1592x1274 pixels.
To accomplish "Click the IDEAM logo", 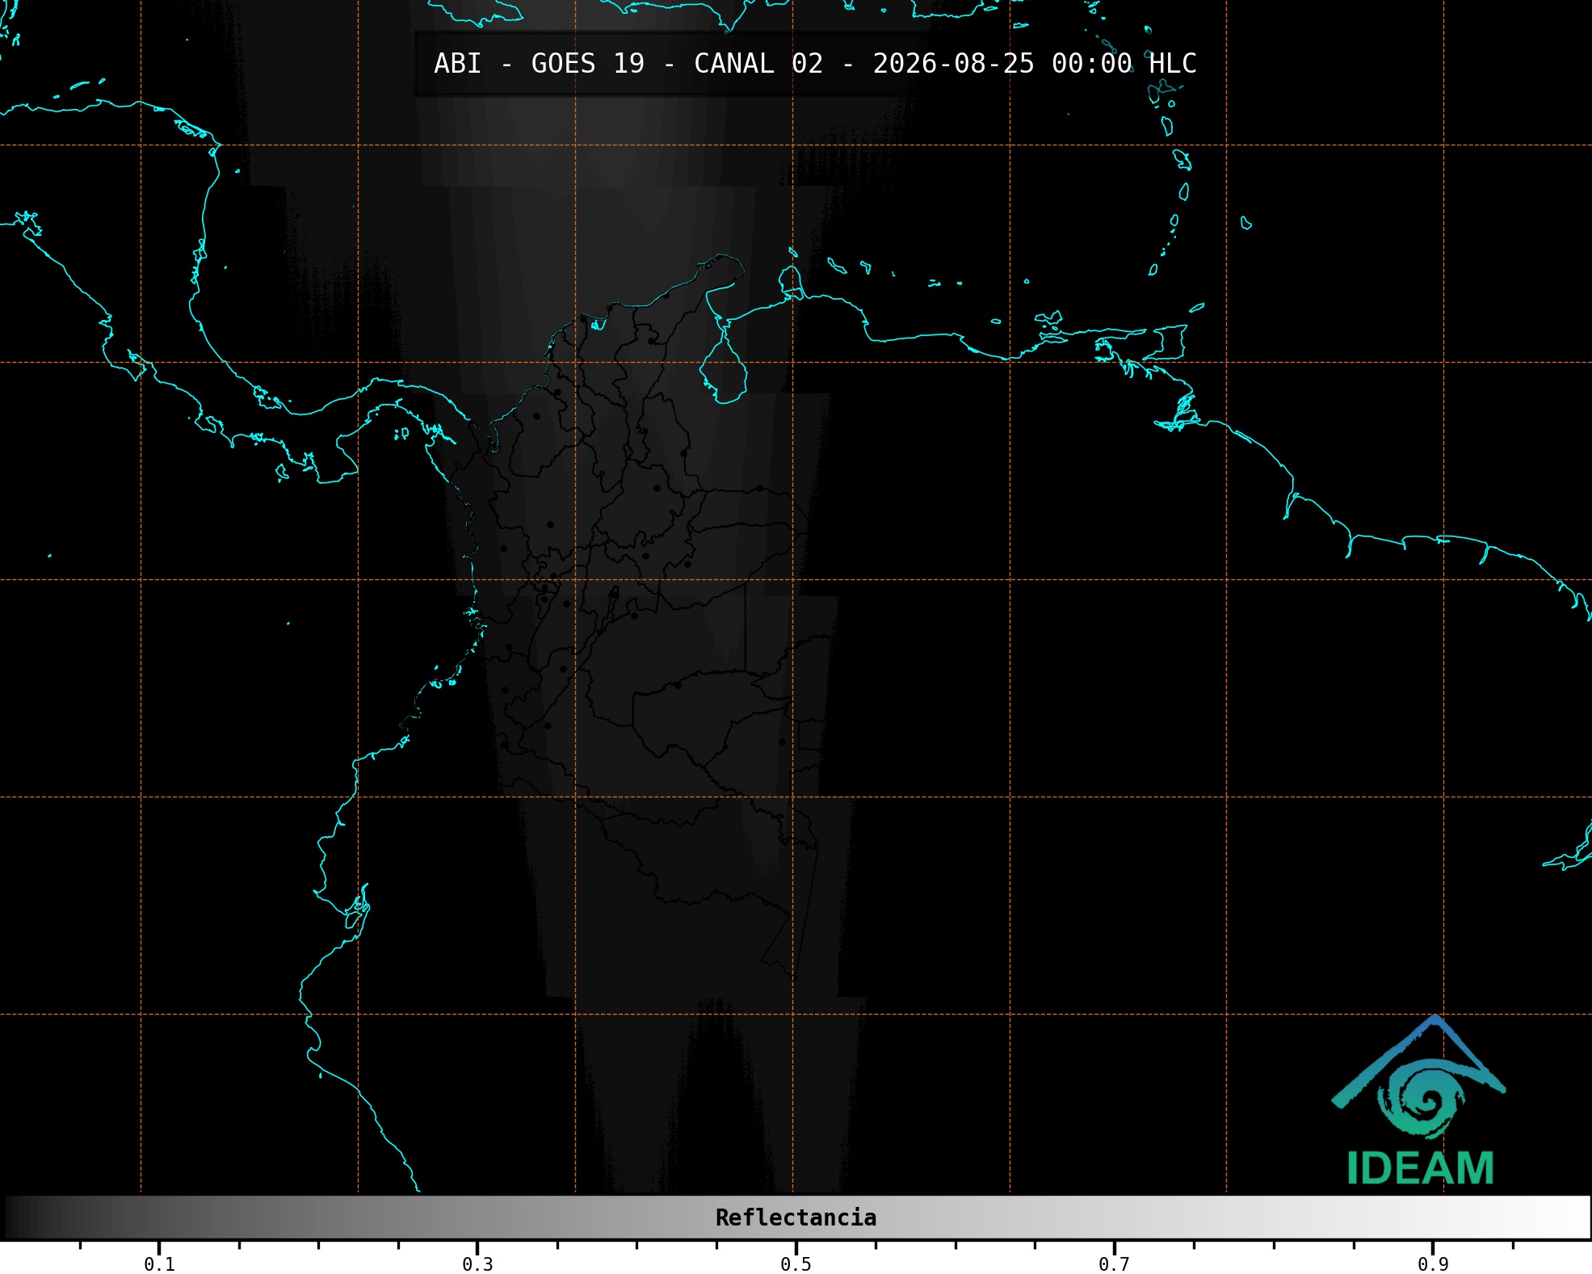I will (x=1419, y=1100).
